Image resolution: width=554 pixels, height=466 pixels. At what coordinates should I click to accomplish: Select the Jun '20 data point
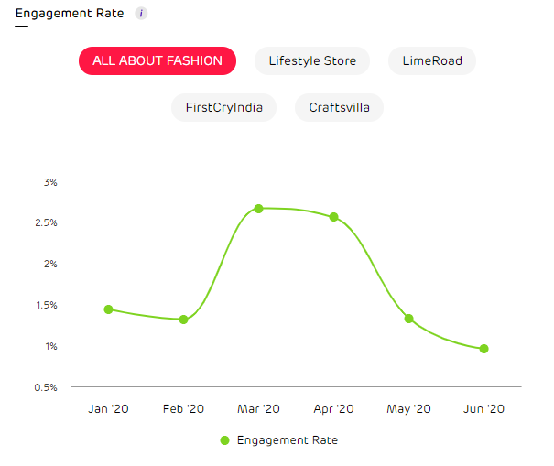click(x=484, y=349)
